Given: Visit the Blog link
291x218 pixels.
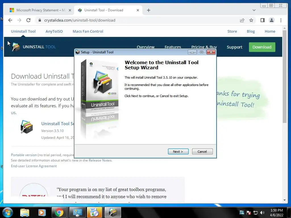Looking at the screenshot, I should pos(251,31).
